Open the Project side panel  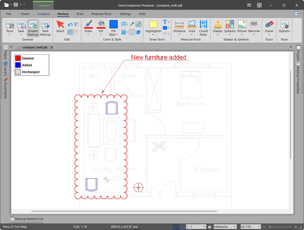pos(298,53)
